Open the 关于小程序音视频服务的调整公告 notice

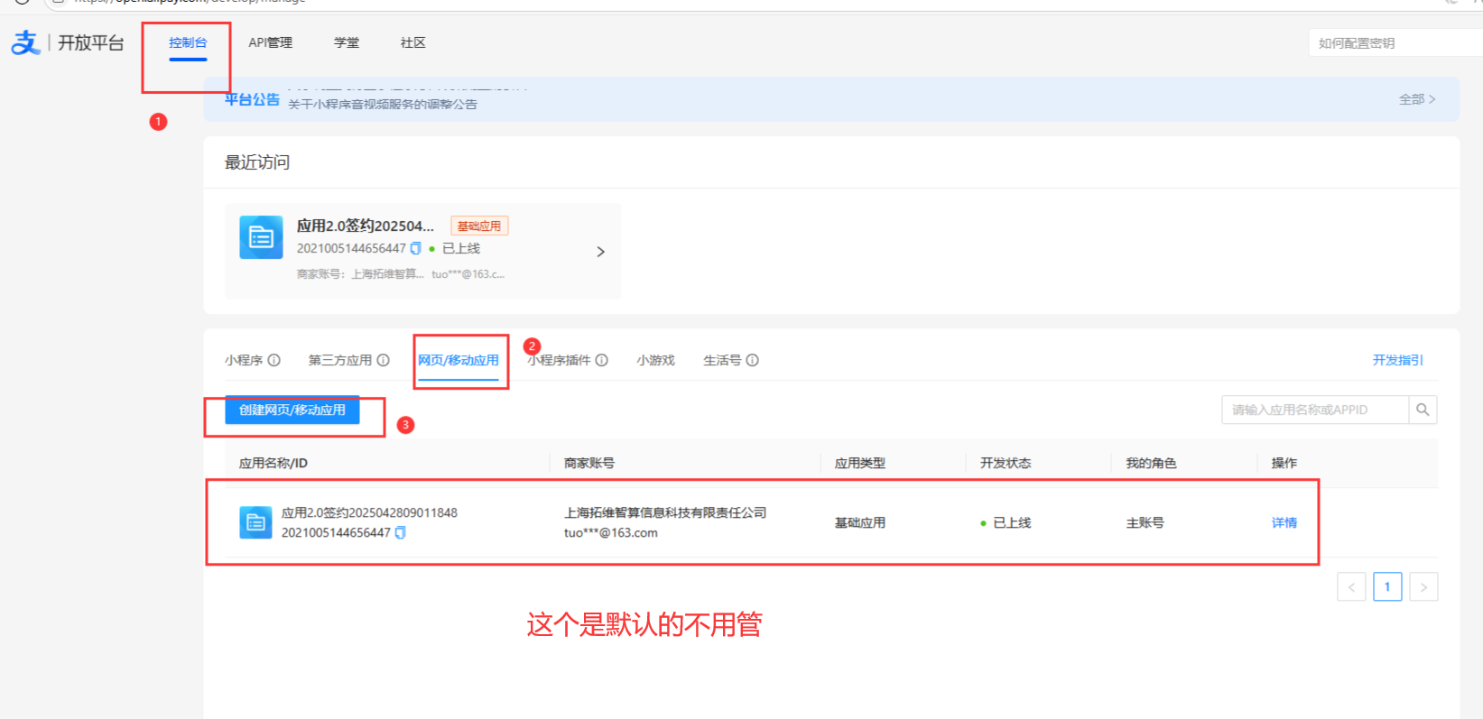pyautogui.click(x=383, y=105)
